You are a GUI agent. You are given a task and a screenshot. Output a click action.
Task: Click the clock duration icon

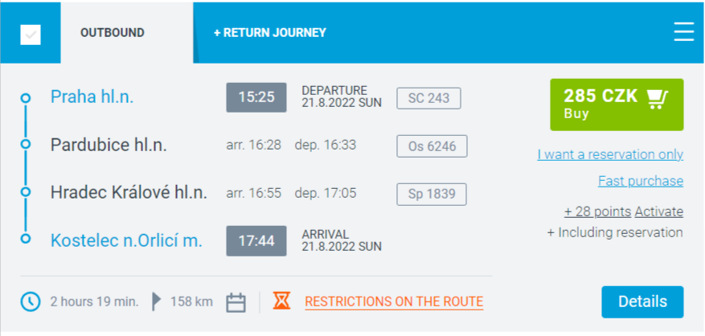pyautogui.click(x=31, y=301)
